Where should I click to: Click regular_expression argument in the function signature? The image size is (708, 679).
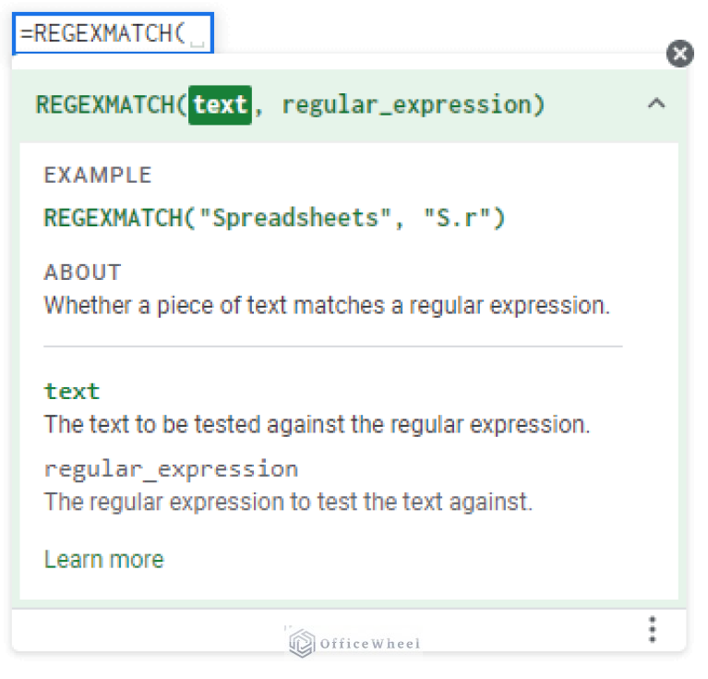406,104
